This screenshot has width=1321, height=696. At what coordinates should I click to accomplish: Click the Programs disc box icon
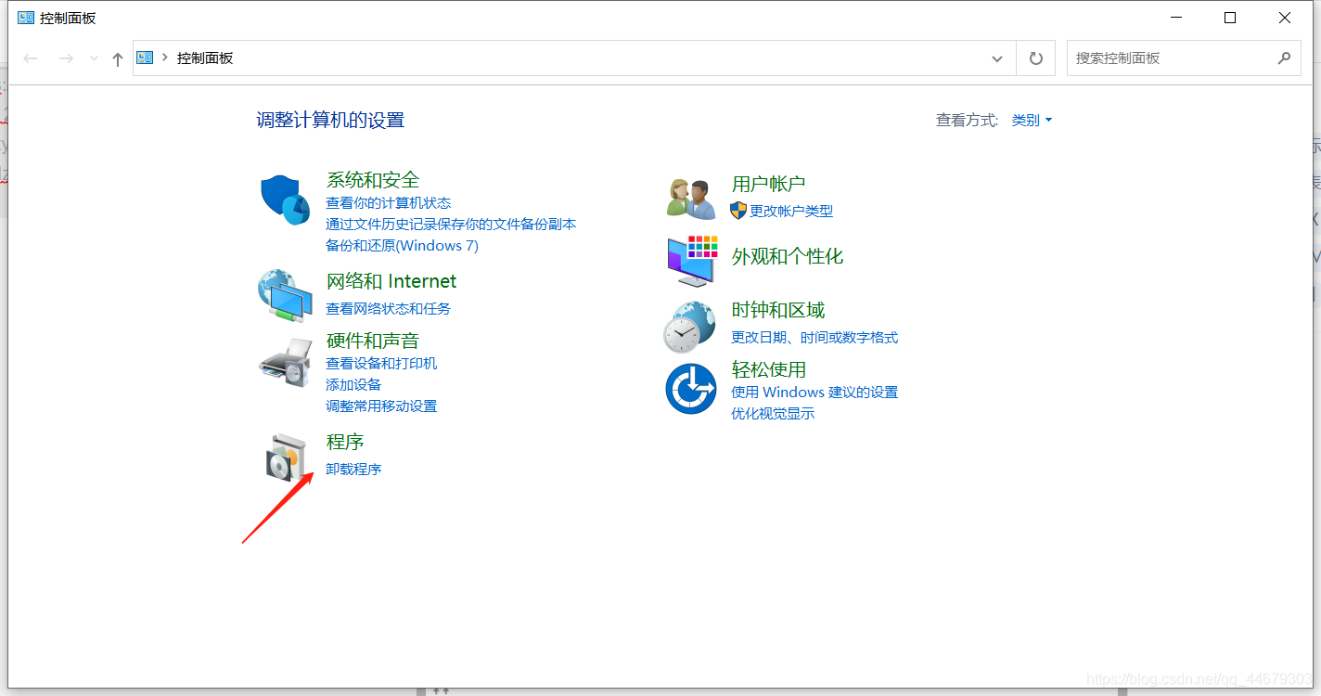[285, 458]
